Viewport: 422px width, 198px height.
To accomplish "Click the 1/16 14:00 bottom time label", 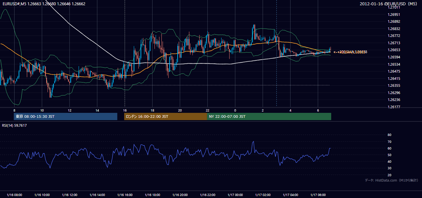I will click(97, 195).
